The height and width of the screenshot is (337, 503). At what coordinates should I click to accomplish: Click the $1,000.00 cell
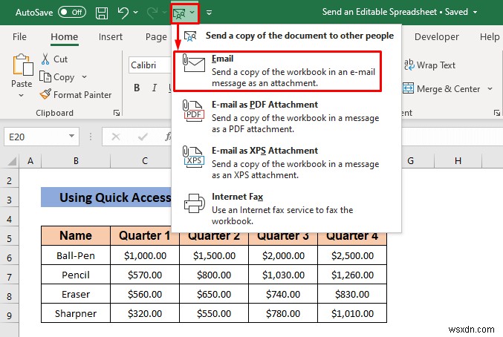point(145,255)
